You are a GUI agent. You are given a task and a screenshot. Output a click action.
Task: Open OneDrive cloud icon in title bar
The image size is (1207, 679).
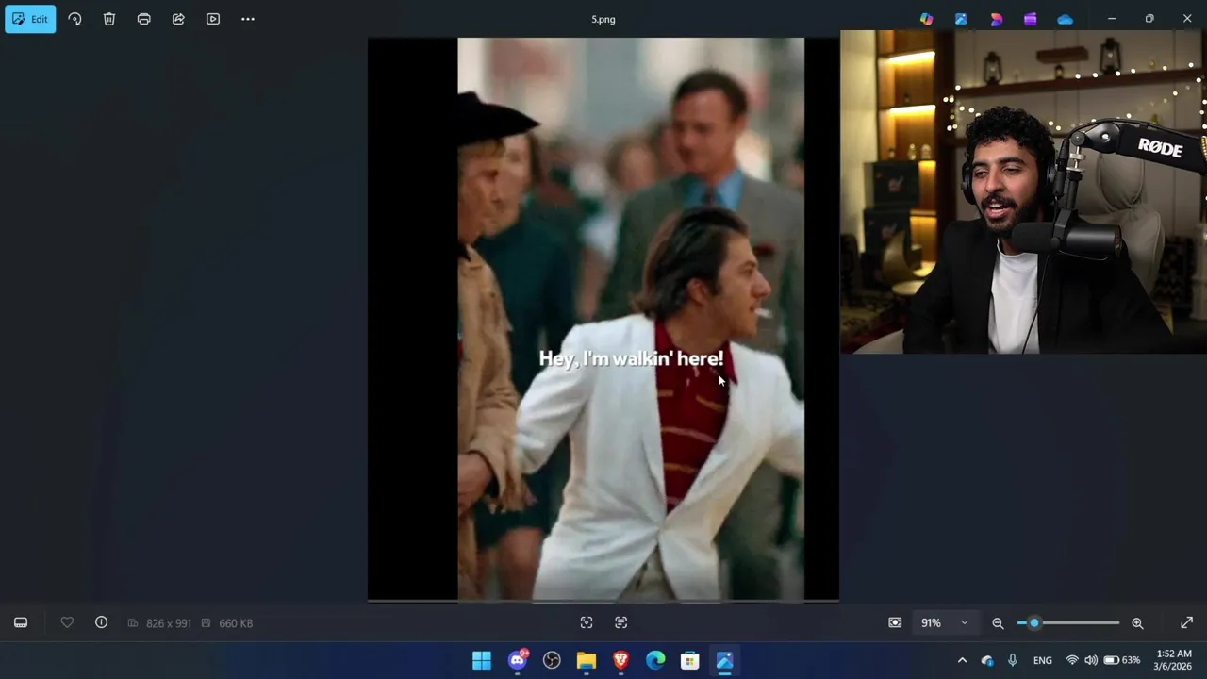pos(1066,19)
